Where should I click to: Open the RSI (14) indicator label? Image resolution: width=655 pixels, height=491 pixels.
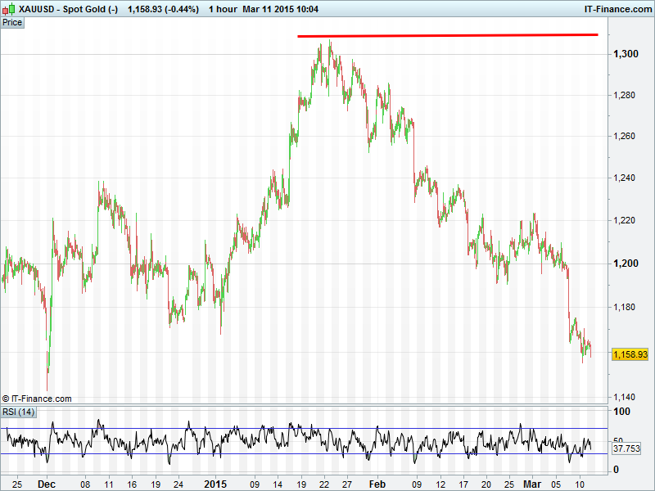pos(18,411)
